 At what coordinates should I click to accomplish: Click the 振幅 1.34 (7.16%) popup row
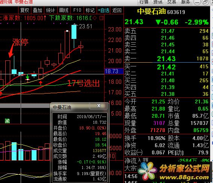[x=80, y=168]
